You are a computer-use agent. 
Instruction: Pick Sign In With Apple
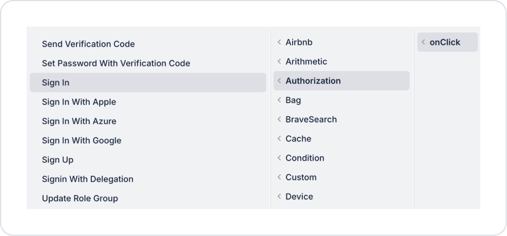pos(79,102)
